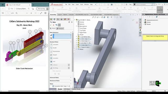
Task: Open the DisplayManager tab icon
Action: (x=65, y=19)
